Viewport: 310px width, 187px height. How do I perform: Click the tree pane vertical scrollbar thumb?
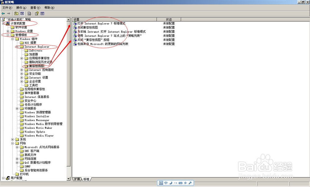pos(69,94)
